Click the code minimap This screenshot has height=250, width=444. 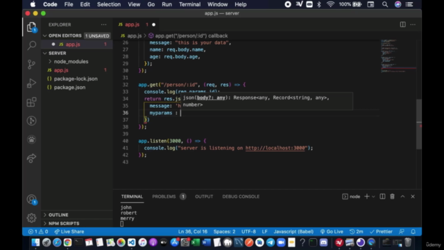click(398, 56)
